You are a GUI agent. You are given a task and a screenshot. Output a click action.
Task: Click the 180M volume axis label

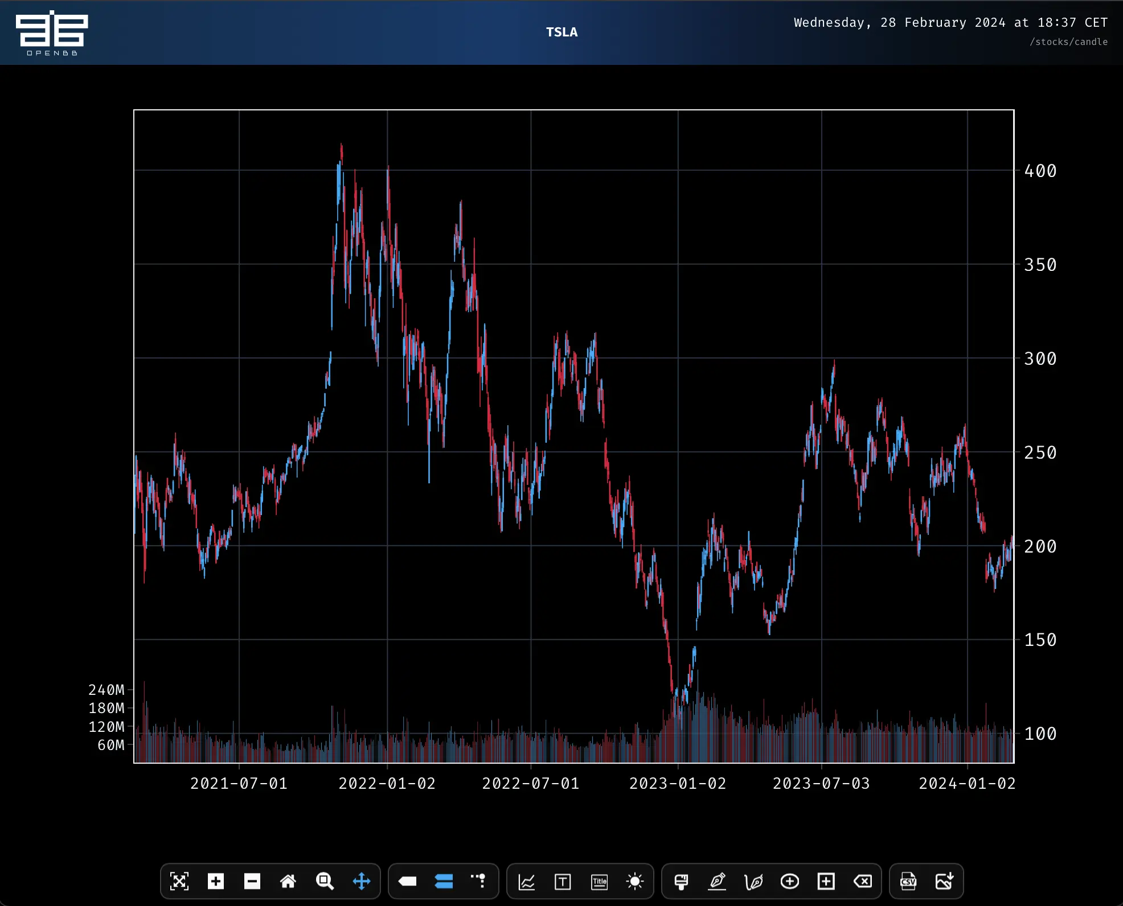click(106, 709)
